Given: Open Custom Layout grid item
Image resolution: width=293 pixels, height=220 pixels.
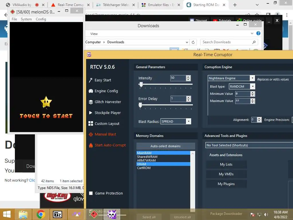Looking at the screenshot, I should pyautogui.click(x=104, y=123).
